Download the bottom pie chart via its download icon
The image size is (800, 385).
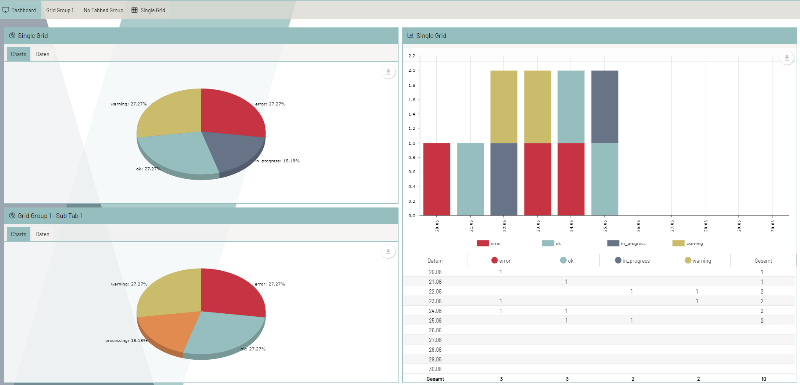388,251
